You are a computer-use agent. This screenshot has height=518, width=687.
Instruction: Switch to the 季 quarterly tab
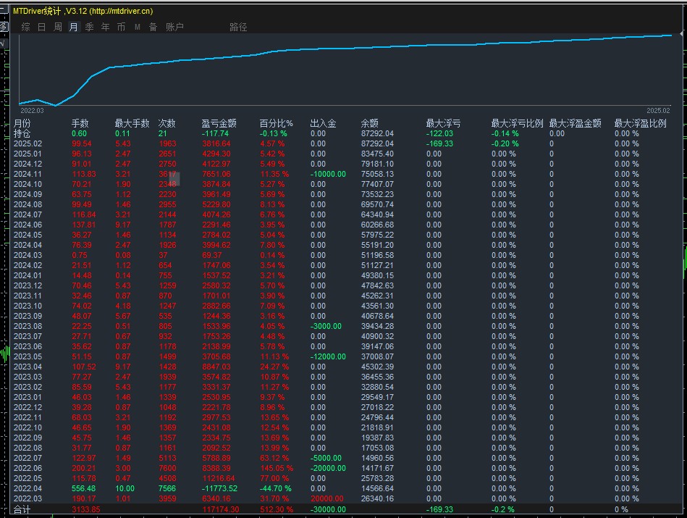[89, 28]
